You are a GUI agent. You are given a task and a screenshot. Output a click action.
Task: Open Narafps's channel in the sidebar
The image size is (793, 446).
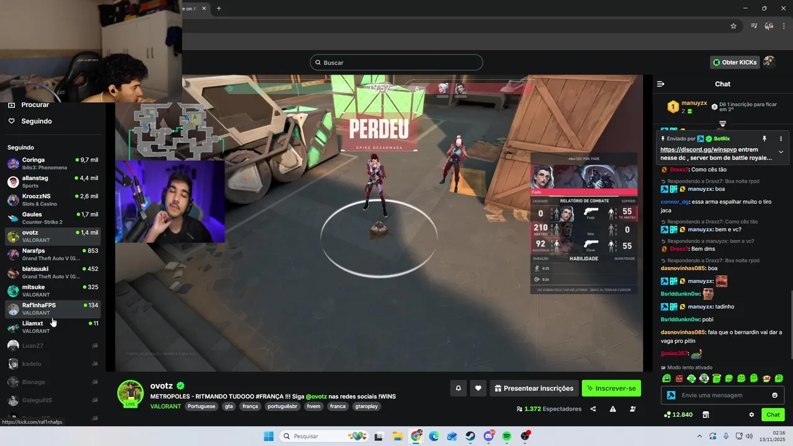(53, 254)
